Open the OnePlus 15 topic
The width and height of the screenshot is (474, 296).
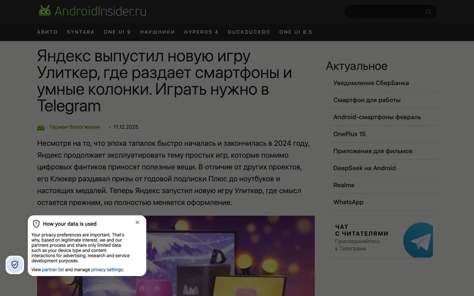point(349,134)
